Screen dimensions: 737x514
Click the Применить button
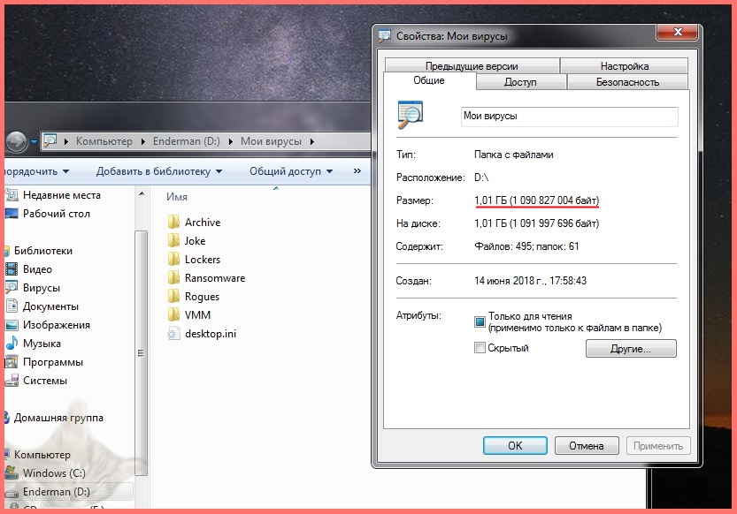[658, 445]
